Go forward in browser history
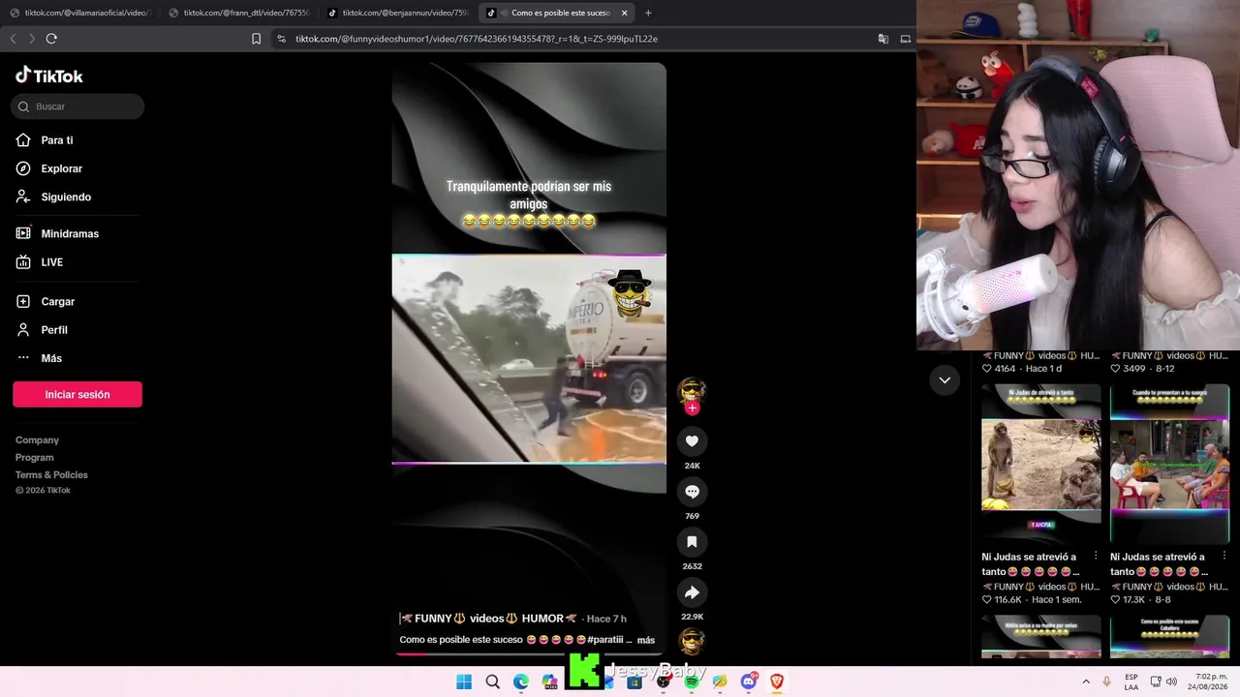The width and height of the screenshot is (1240, 697). click(32, 39)
